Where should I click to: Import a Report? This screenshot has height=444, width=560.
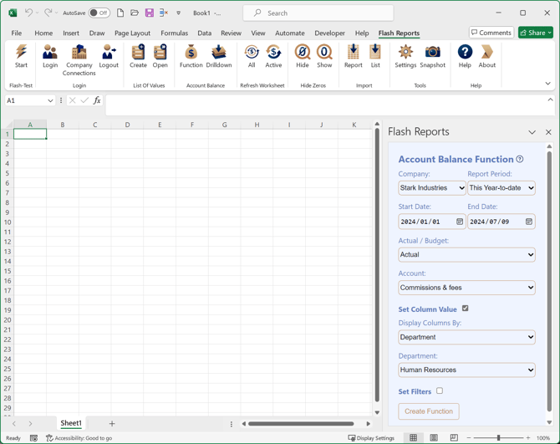coord(354,56)
